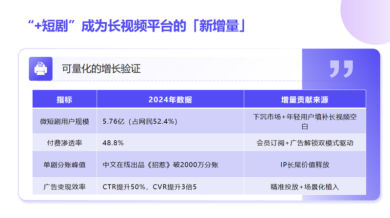
Task: Select the slide title "+短剧"成为长视频平台的「新增量」
Action: [x=136, y=26]
